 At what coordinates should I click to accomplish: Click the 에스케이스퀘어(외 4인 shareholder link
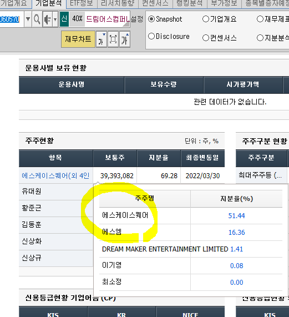point(55,175)
